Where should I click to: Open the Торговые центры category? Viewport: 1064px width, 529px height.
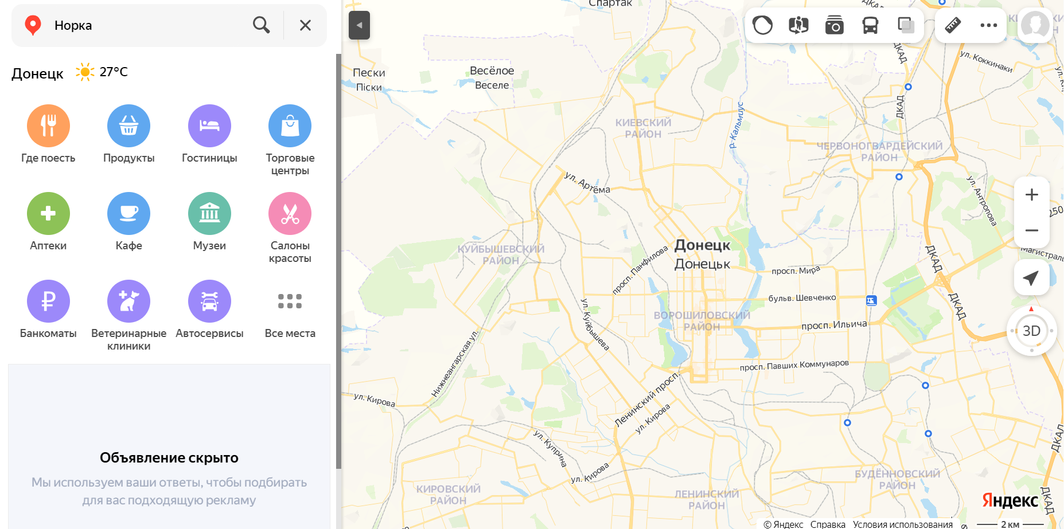point(290,140)
